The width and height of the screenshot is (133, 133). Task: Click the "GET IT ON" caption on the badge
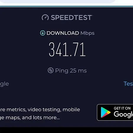click(x=122, y=108)
